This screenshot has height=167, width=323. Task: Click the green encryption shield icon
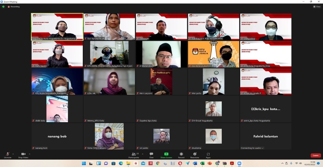click(x=3, y=7)
